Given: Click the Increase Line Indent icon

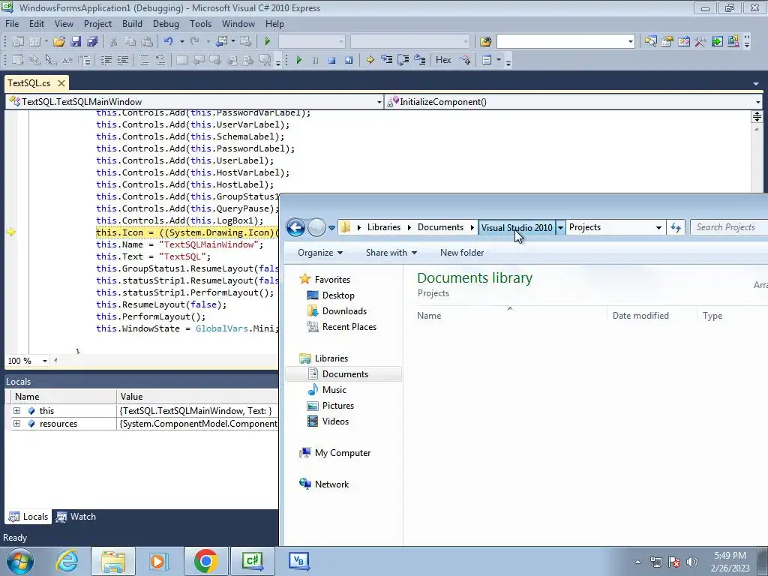Looking at the screenshot, I should tap(122, 60).
